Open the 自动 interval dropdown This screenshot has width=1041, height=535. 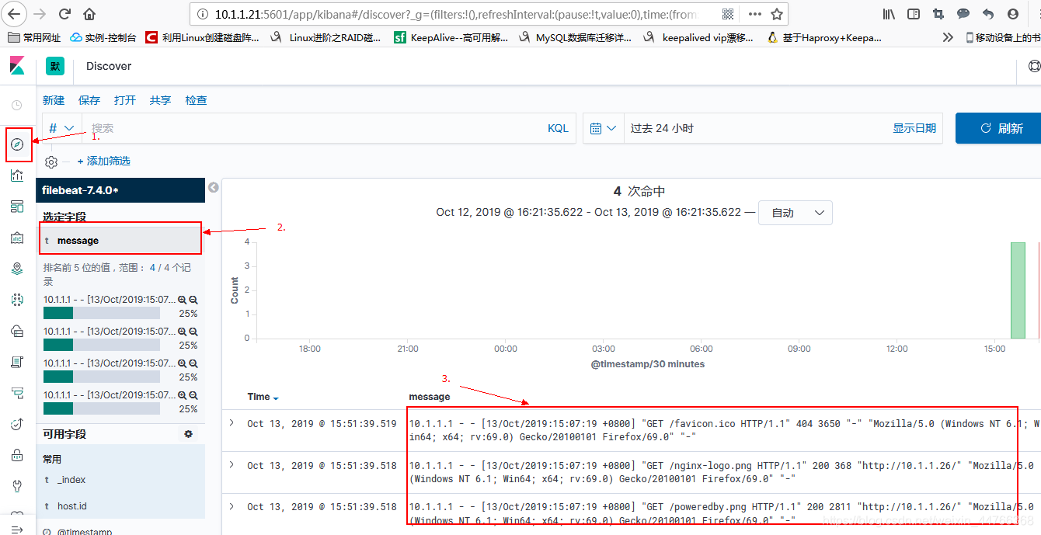(x=796, y=213)
